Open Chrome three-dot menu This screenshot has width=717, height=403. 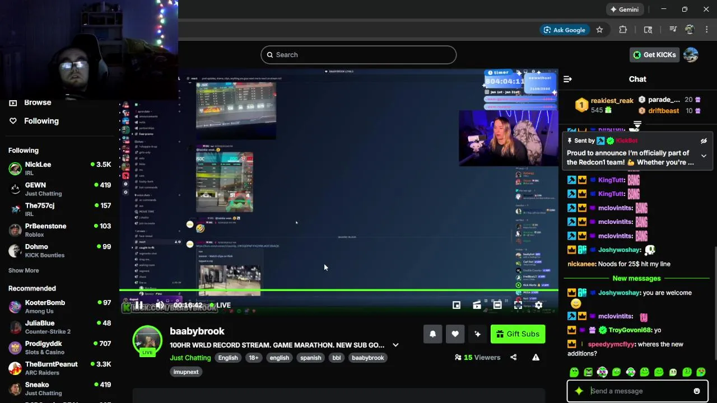(x=706, y=30)
